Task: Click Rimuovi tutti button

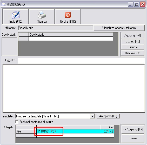Action: pyautogui.click(x=132, y=53)
